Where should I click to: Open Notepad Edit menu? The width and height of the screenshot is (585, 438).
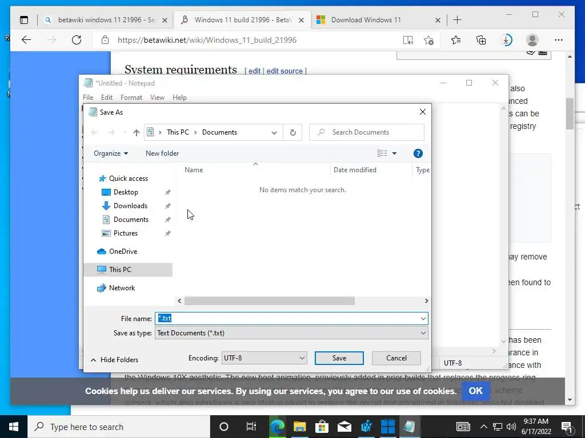pos(107,98)
